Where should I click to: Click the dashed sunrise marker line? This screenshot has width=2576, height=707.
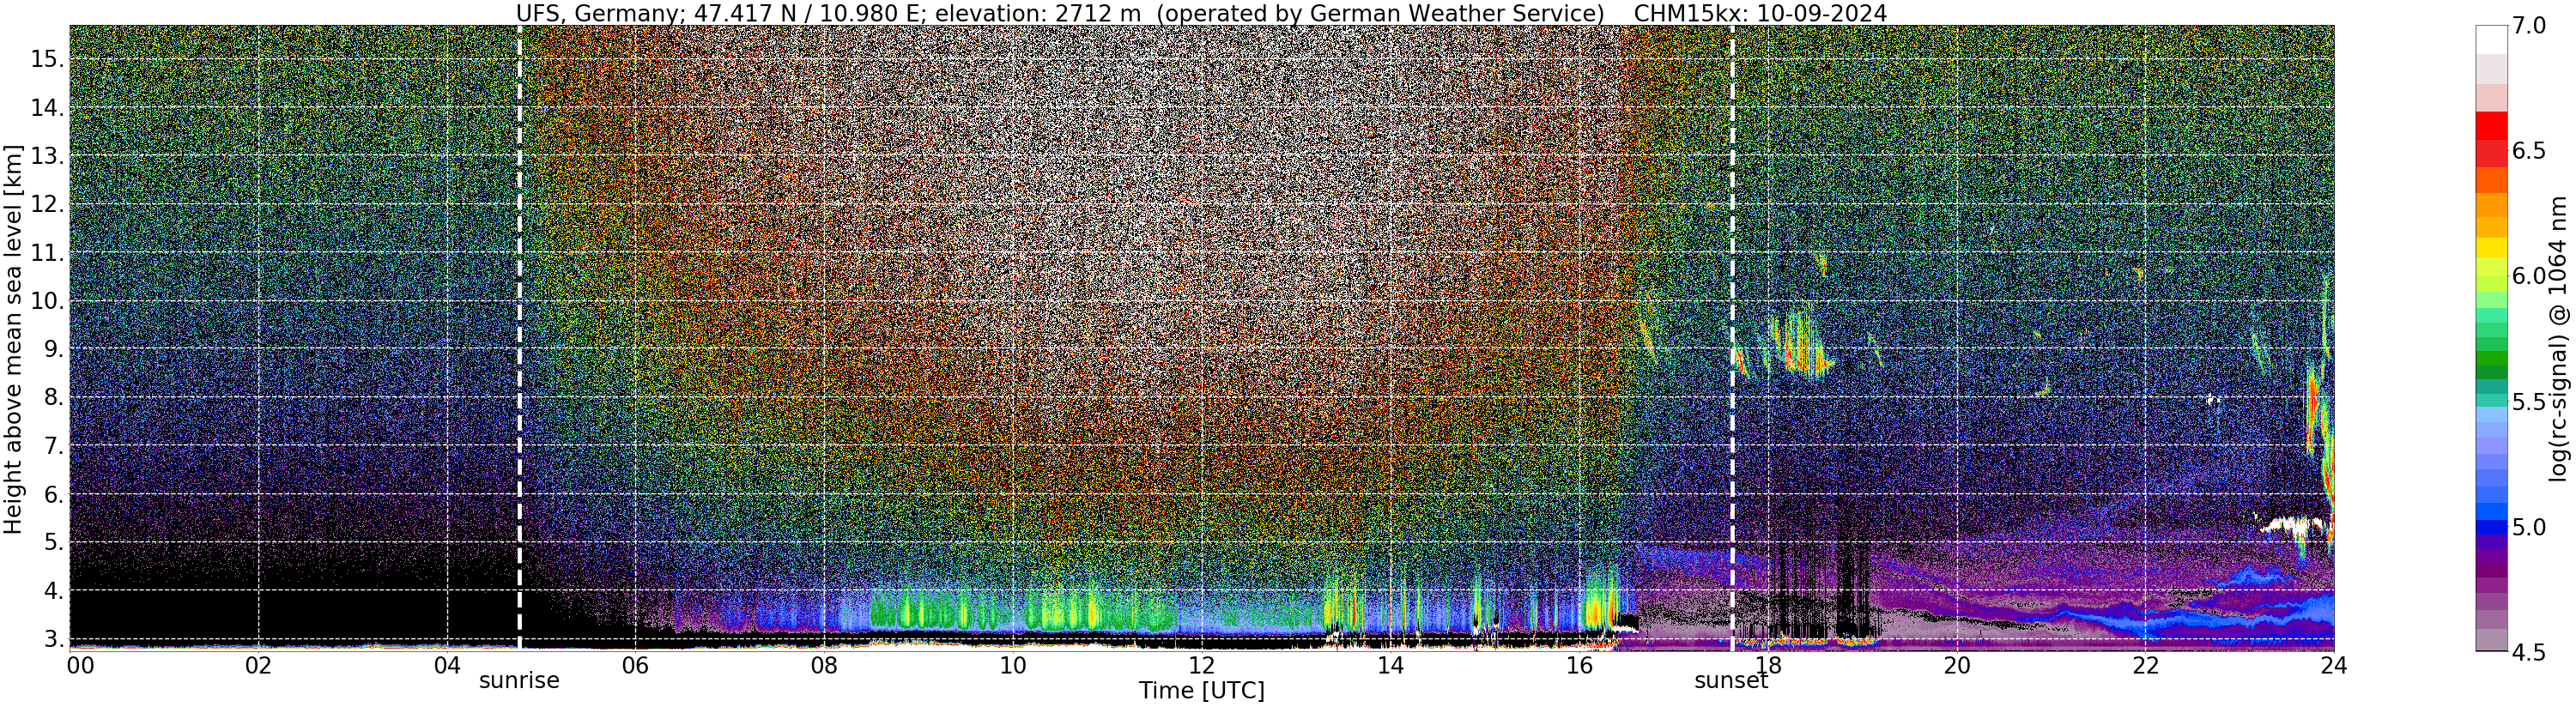[x=519, y=338]
